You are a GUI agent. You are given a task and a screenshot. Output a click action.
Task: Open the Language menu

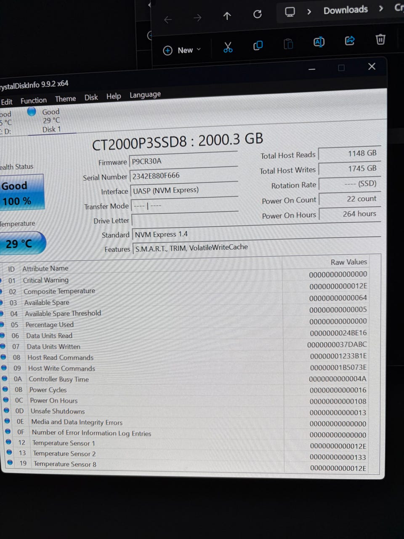coord(145,95)
